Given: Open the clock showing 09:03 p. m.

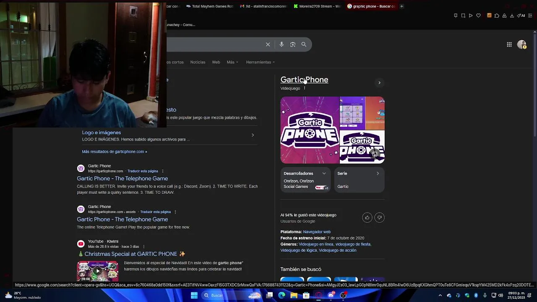Looking at the screenshot, I should 516,295.
